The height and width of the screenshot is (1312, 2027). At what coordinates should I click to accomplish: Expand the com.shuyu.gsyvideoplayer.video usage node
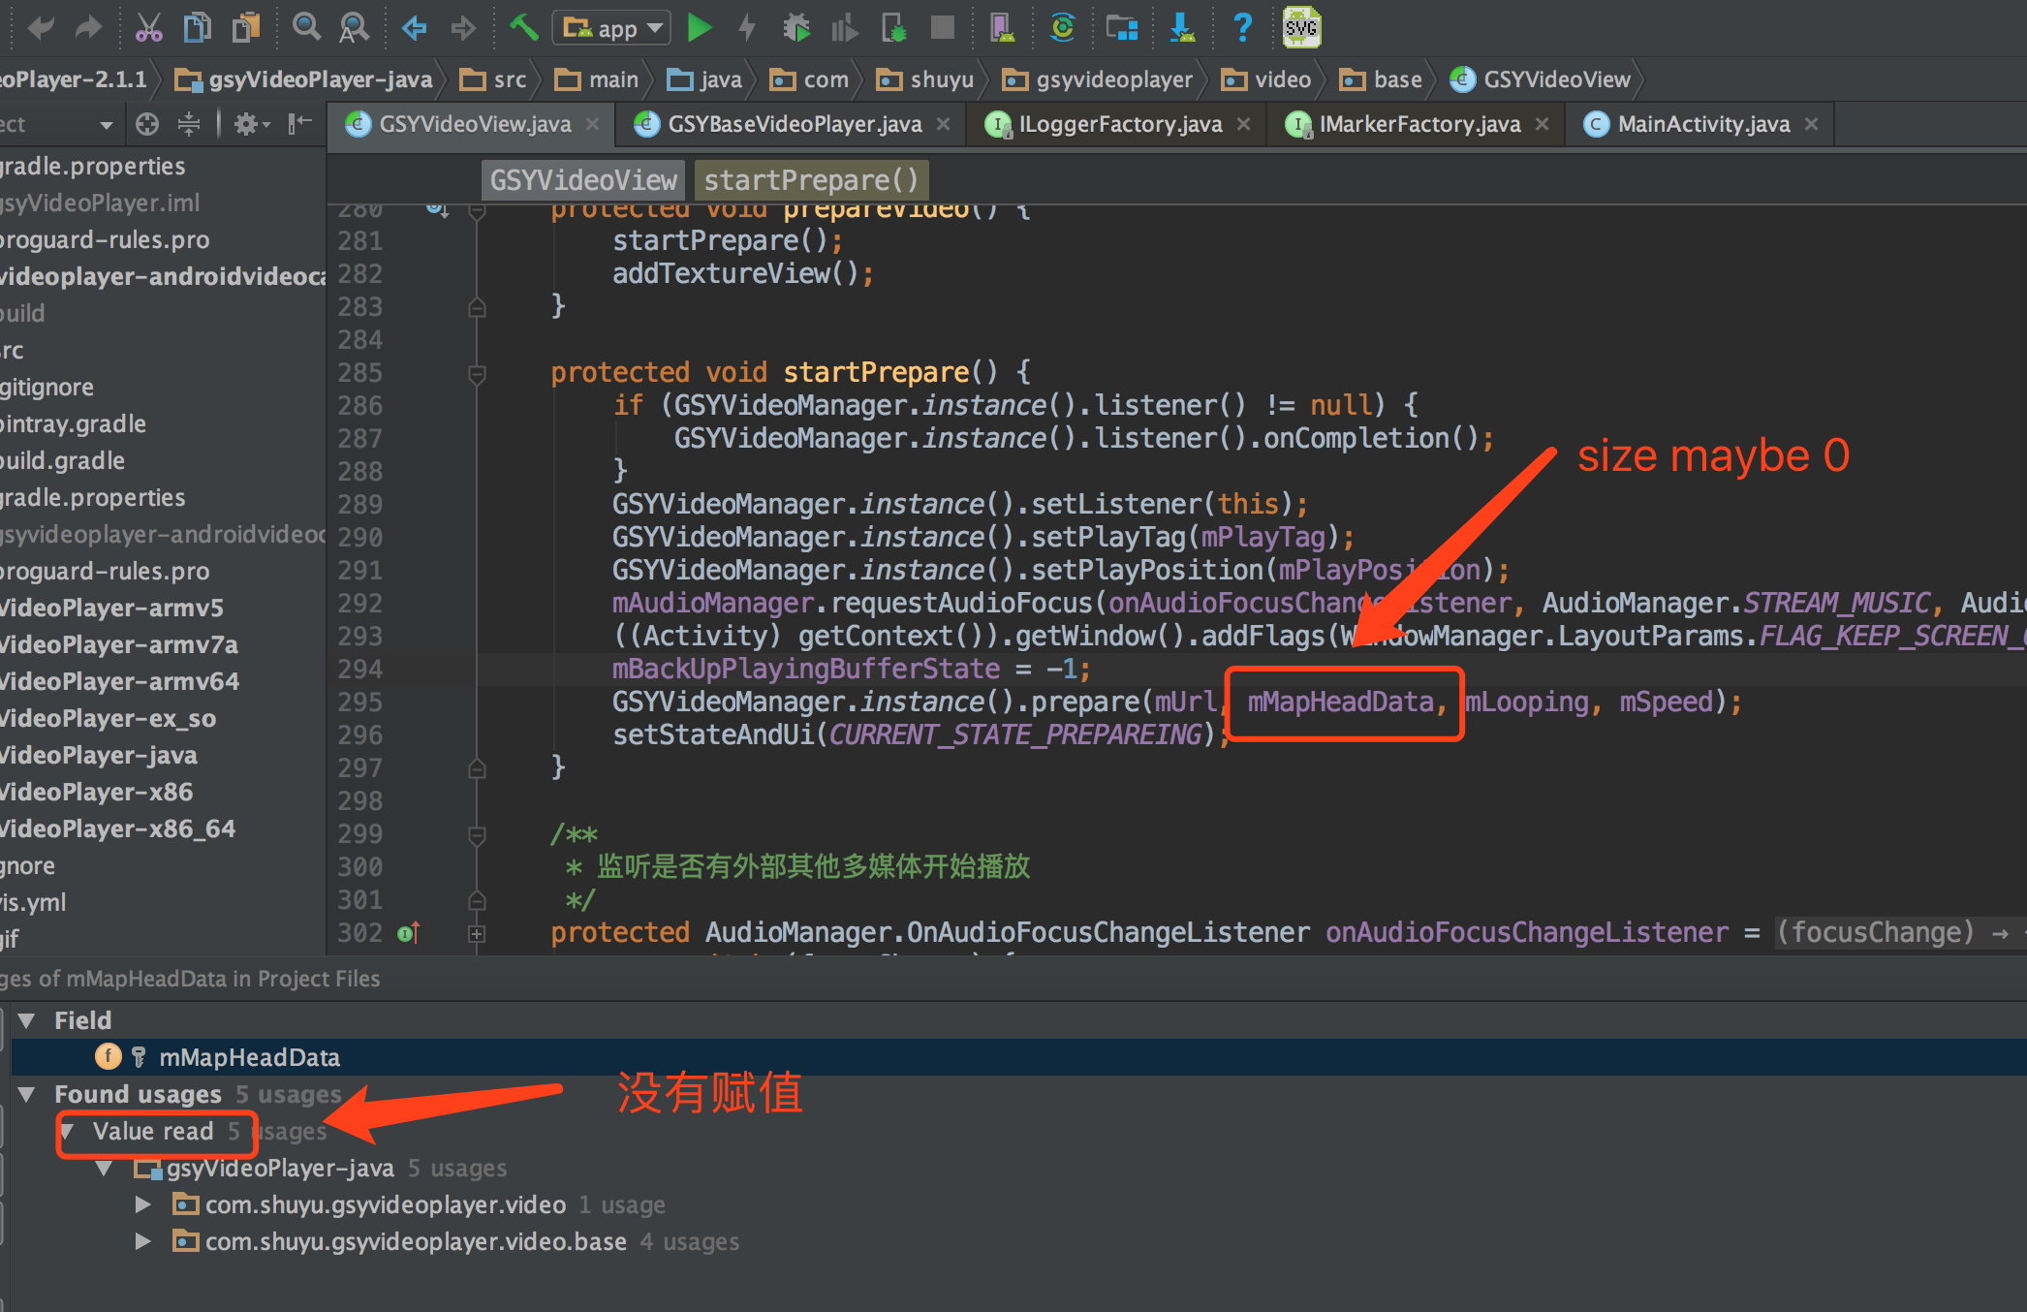click(x=142, y=1204)
